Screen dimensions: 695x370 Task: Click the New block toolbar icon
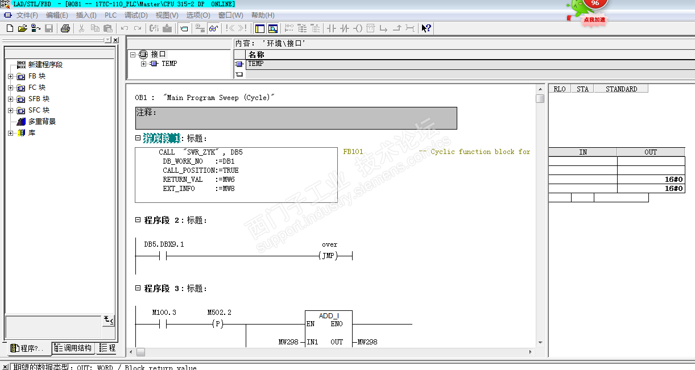click(x=10, y=28)
